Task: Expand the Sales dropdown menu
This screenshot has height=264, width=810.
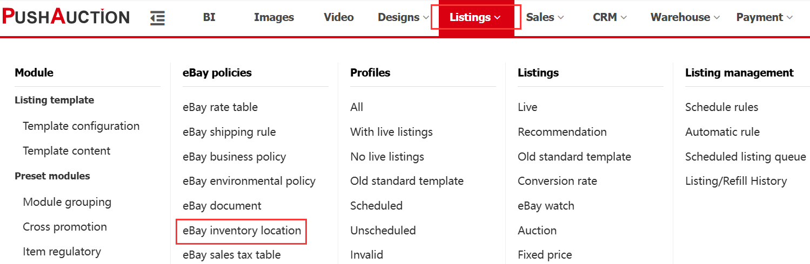Action: pos(545,17)
